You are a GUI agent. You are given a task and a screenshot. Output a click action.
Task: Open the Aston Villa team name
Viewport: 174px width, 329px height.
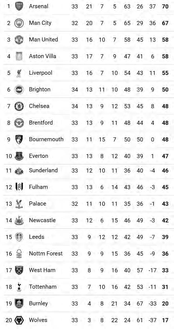tap(42, 56)
